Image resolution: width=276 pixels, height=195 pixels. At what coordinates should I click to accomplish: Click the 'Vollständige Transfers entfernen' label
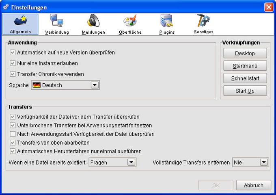point(191,162)
